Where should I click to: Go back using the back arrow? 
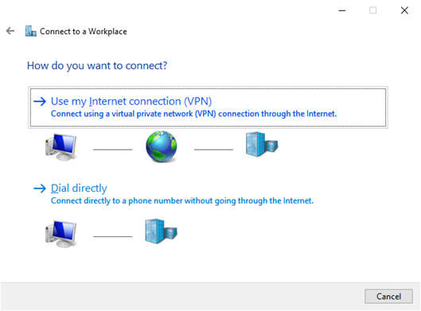coord(10,31)
